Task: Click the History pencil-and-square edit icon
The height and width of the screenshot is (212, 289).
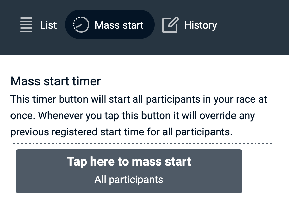Action: tap(170, 25)
